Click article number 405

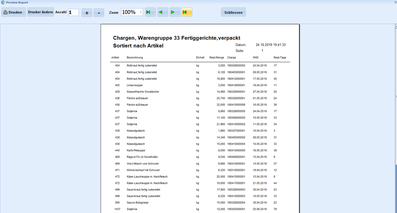point(117,85)
